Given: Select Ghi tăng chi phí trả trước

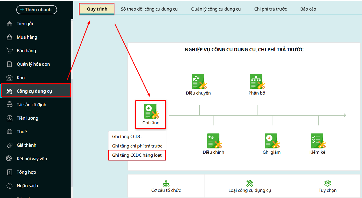Looking at the screenshot, I should (137, 146).
